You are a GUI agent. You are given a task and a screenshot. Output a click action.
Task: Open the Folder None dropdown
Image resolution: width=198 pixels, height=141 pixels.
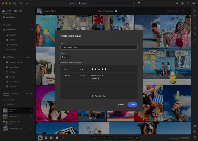tap(66, 57)
